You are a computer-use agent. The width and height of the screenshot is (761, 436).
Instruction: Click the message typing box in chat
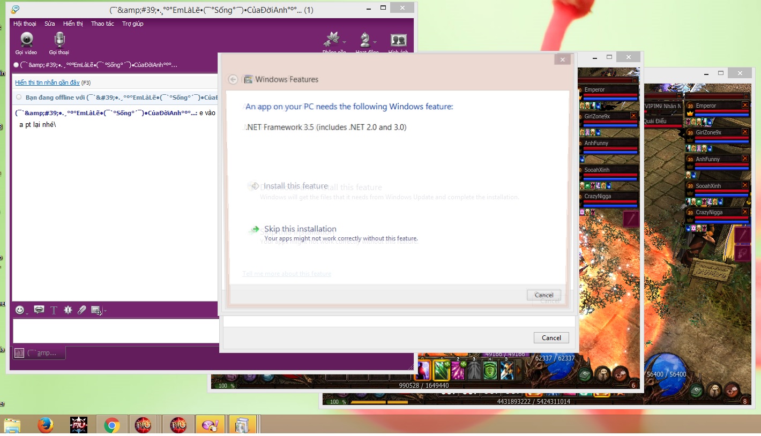[x=115, y=330]
